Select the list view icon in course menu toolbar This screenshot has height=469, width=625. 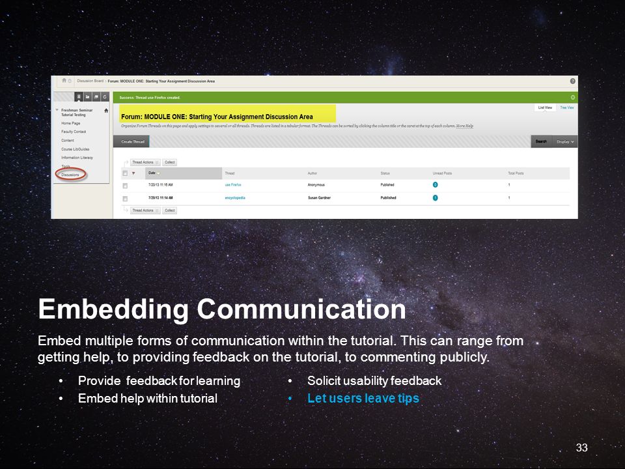(79, 96)
